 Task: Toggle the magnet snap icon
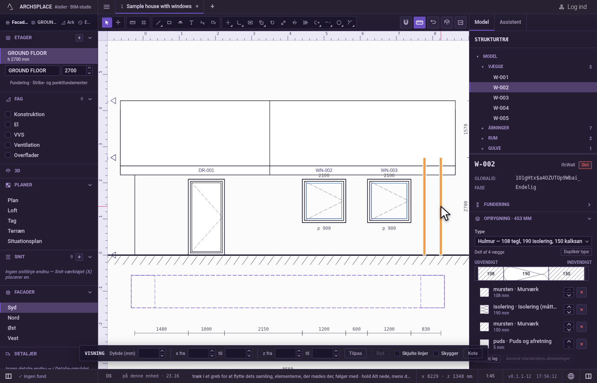coord(406,23)
